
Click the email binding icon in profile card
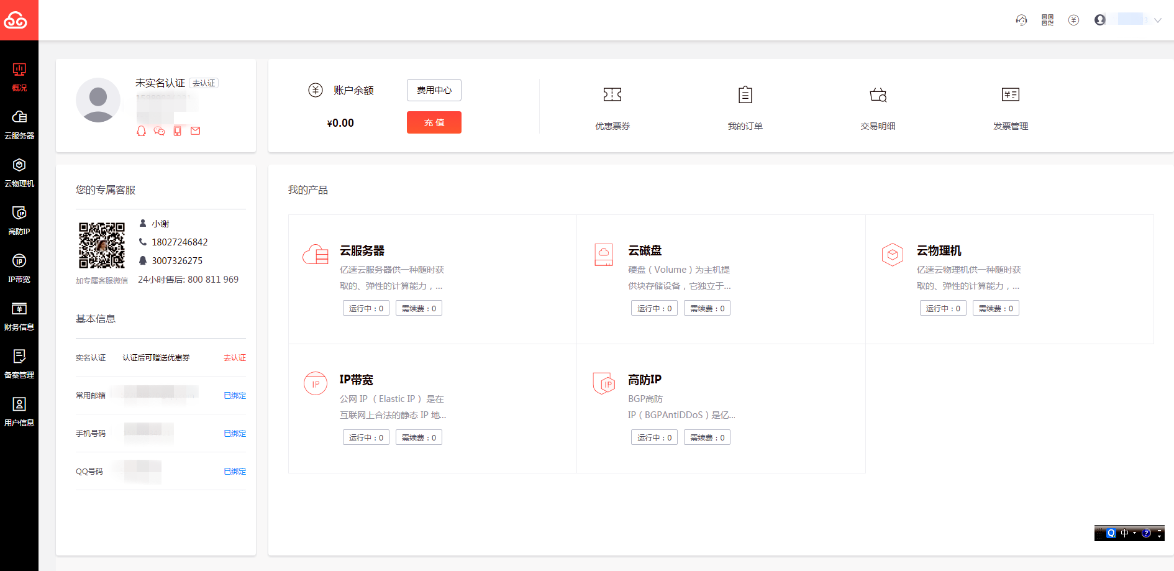pyautogui.click(x=196, y=131)
